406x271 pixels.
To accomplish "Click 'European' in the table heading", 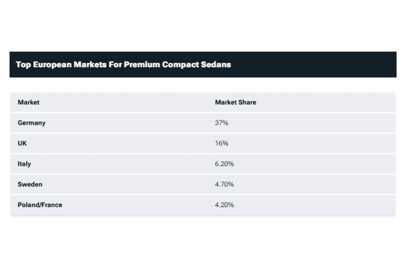I will 51,64.
